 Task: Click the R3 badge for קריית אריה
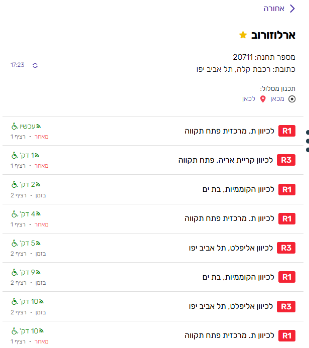pos(286,160)
